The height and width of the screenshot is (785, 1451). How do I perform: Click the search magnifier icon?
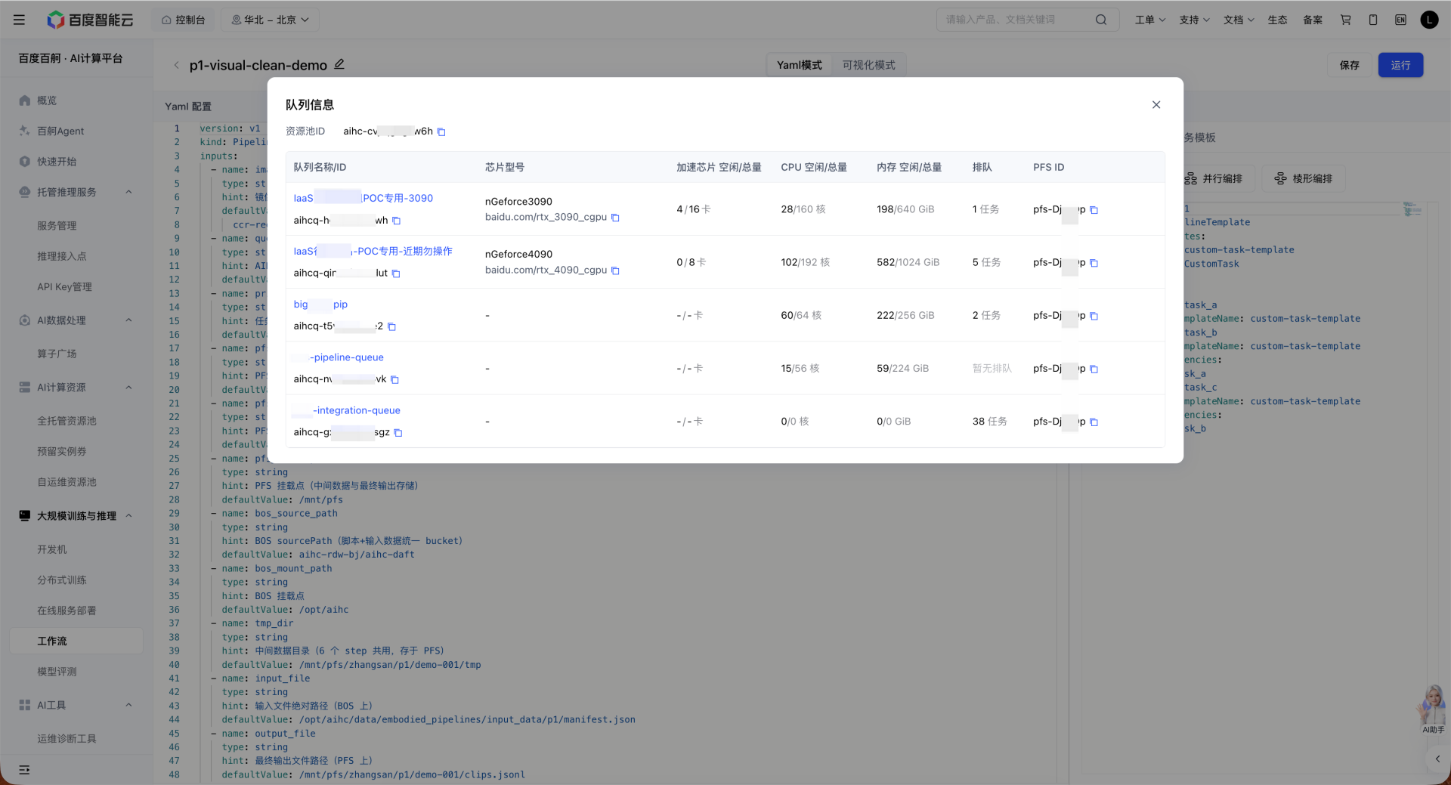1101,20
